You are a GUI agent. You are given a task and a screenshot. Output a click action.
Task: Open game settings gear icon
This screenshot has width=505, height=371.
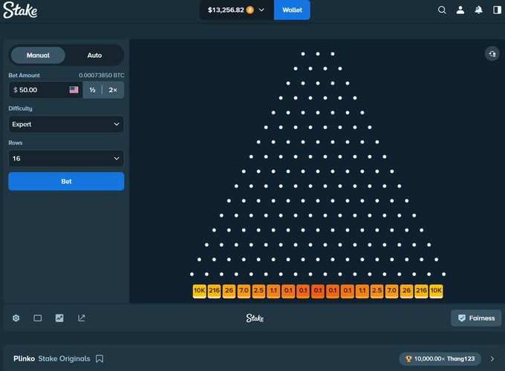[x=16, y=318]
